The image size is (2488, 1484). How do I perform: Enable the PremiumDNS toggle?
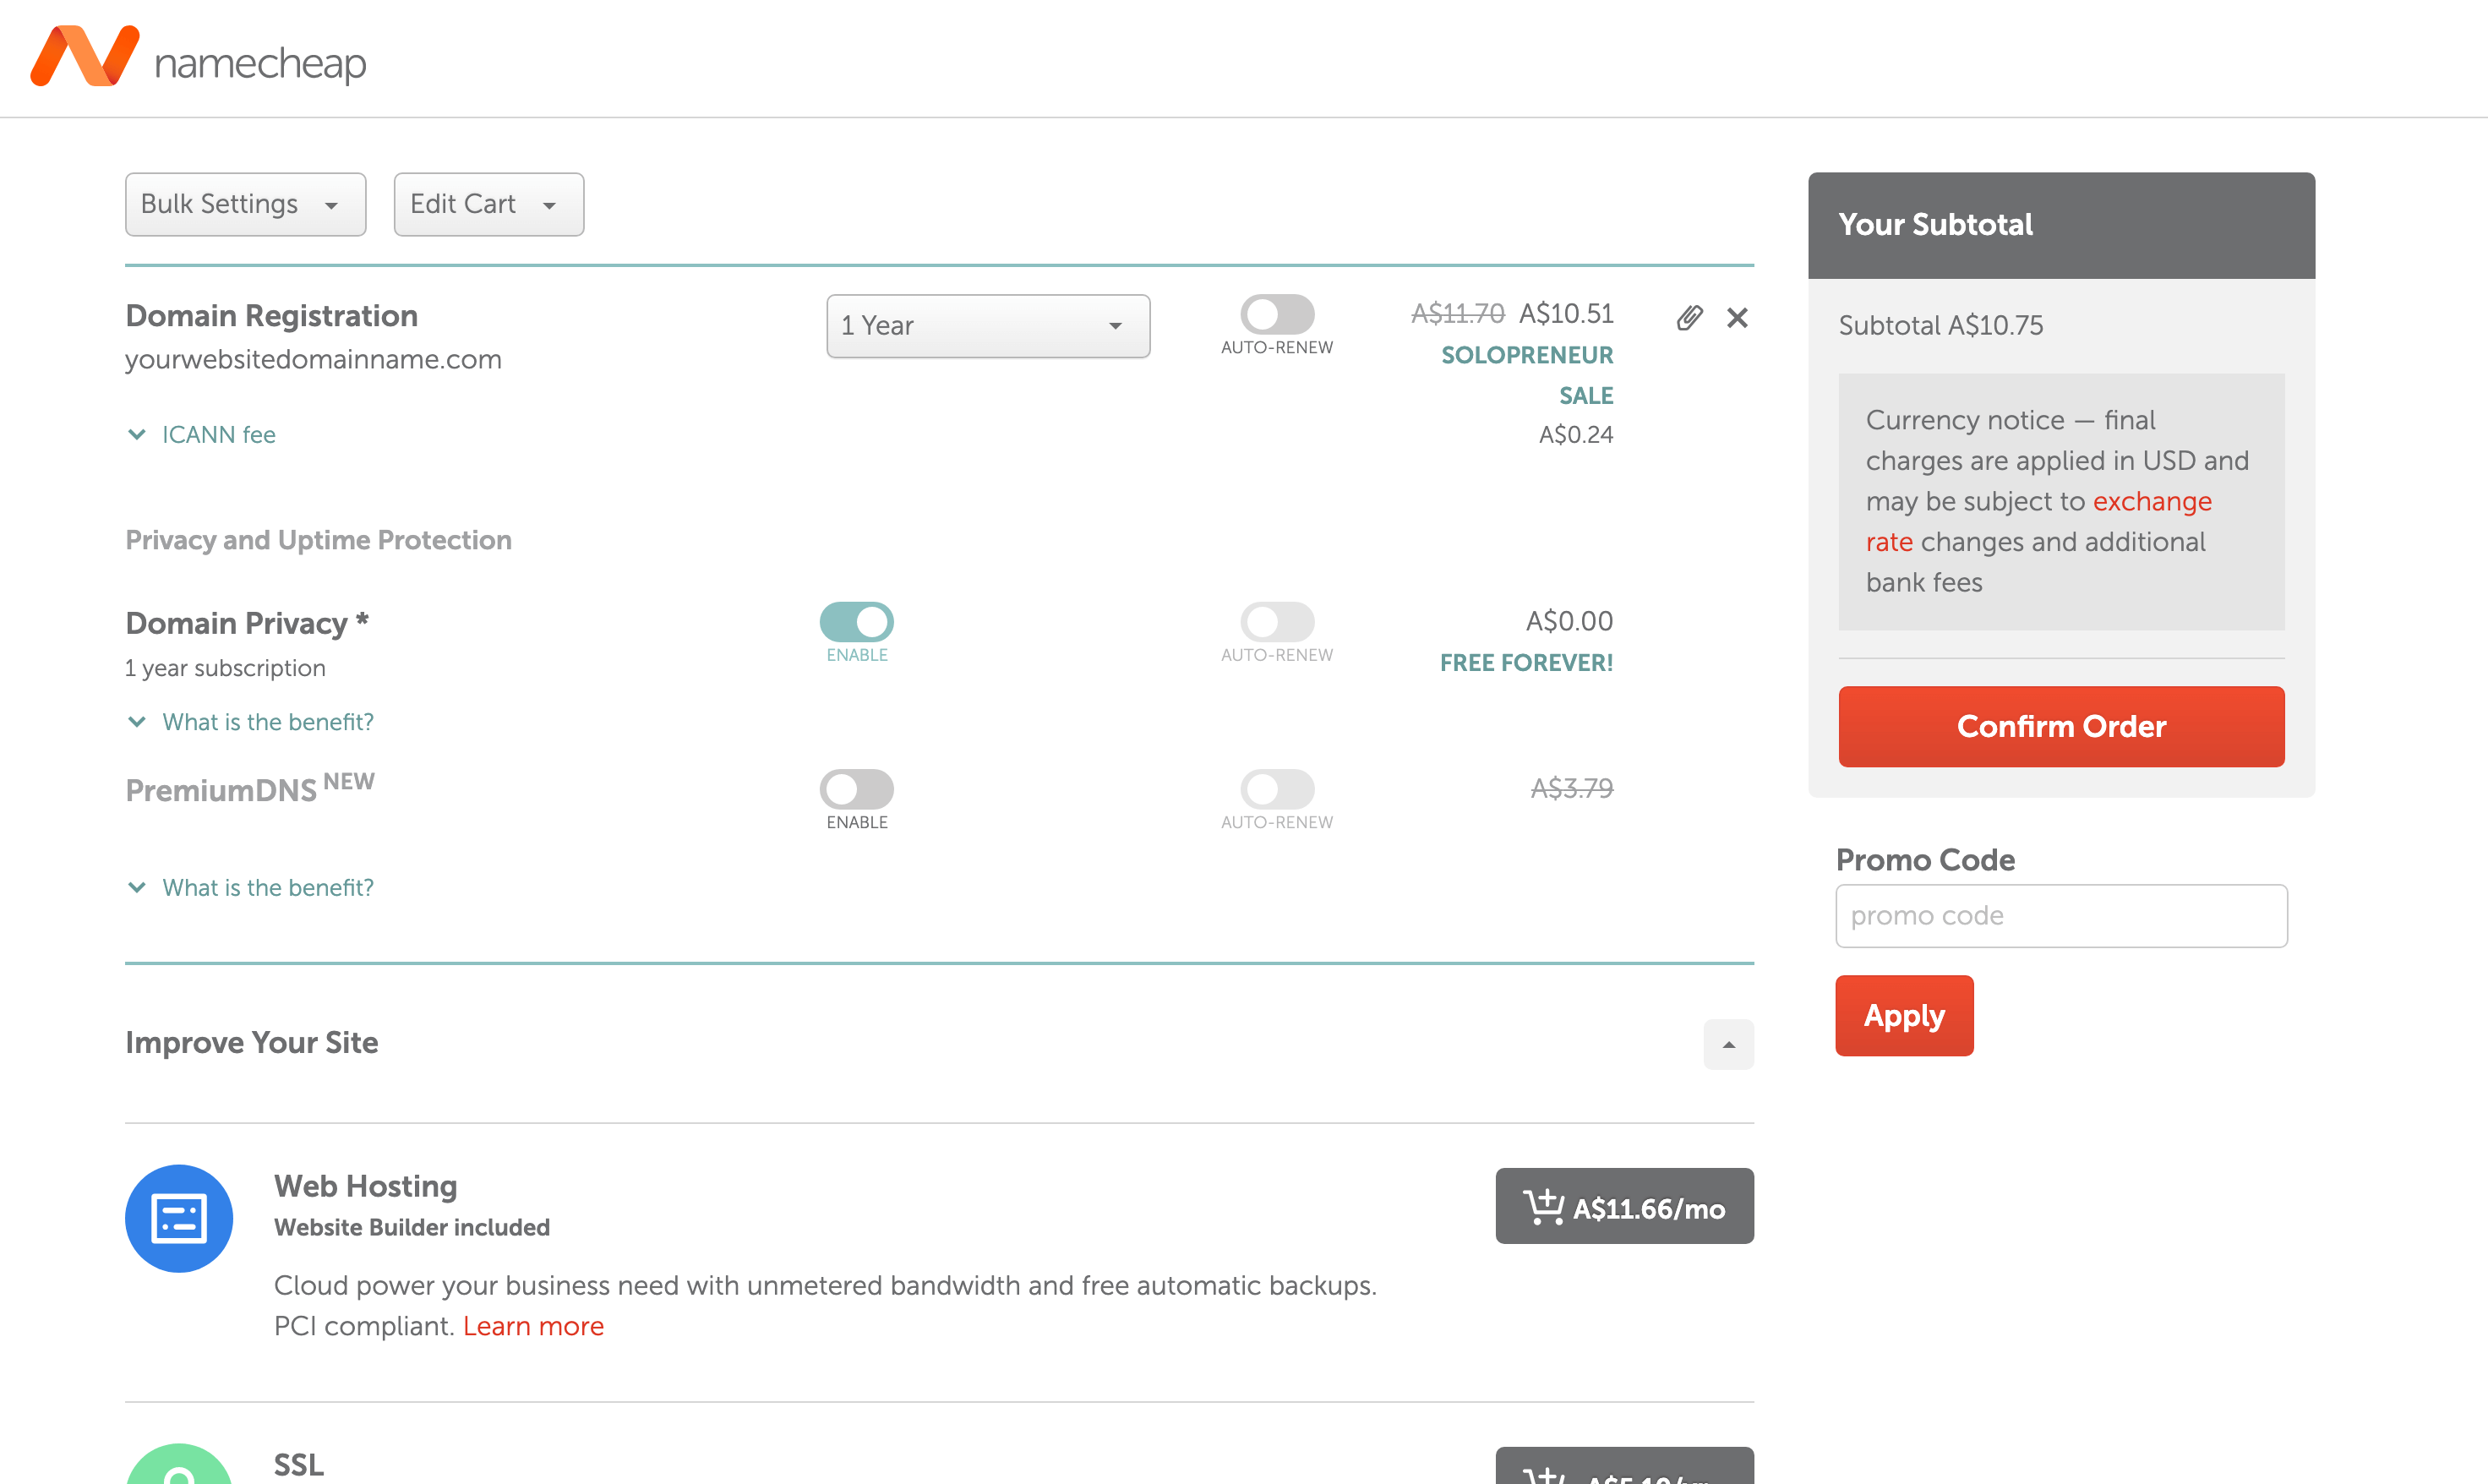(856, 789)
